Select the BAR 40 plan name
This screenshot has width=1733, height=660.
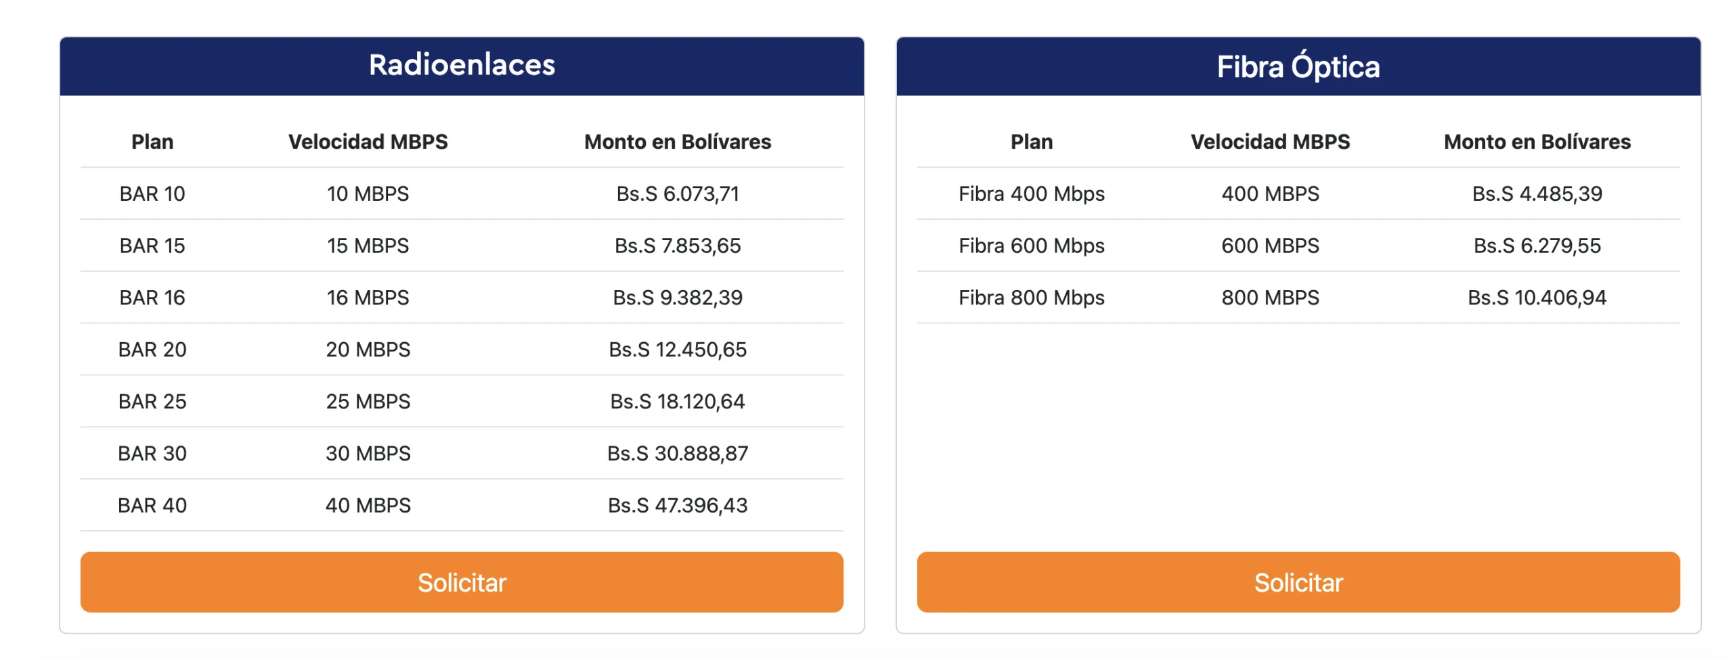coord(152,506)
